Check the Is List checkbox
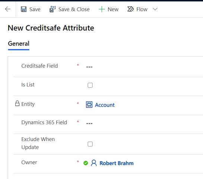The height and width of the screenshot is (179, 203). click(90, 85)
